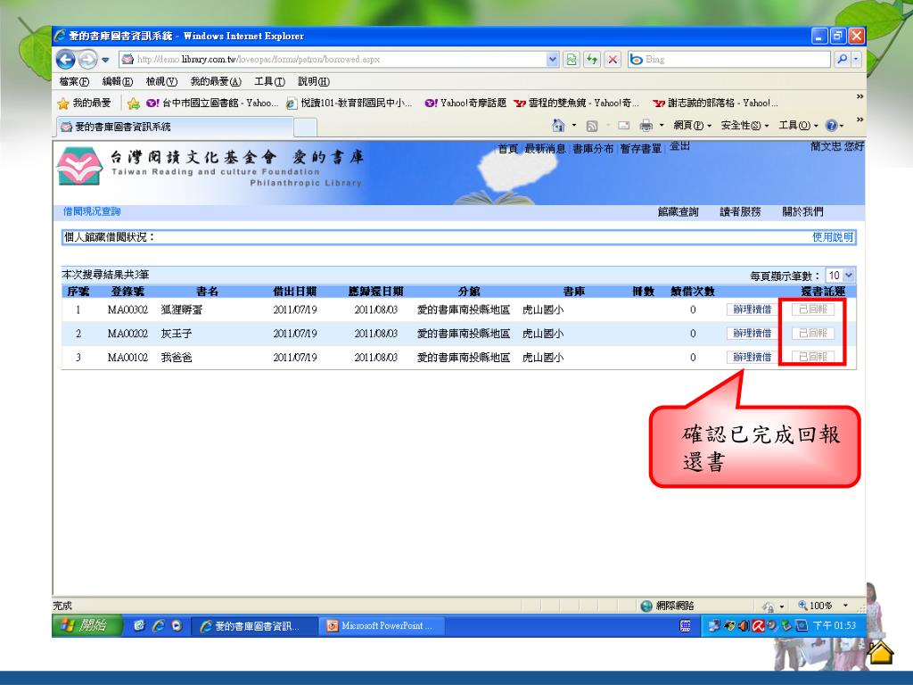Click 辦理續借 for 狐狸孵蛋
Image resolution: width=913 pixels, height=685 pixels.
[x=752, y=309]
